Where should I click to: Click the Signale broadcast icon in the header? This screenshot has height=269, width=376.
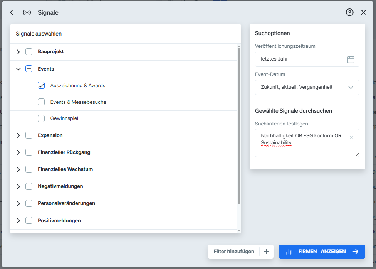(x=27, y=12)
